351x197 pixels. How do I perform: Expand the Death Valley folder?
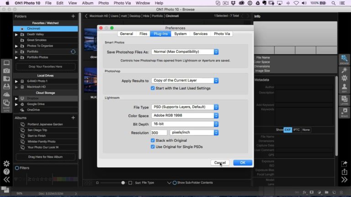coord(16,34)
